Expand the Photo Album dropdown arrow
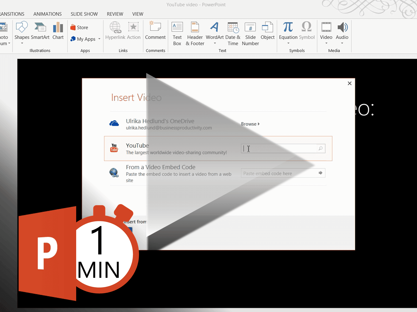Screen dimensions: 417x312 (x=9, y=44)
